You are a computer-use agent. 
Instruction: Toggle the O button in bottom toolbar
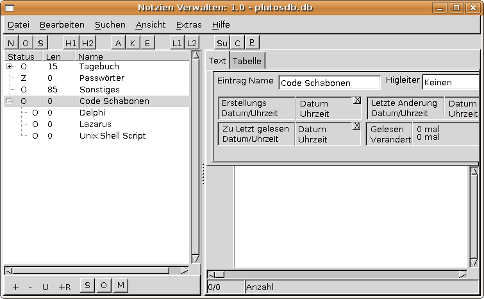click(104, 286)
